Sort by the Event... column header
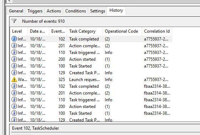200x135 pixels. click(58, 31)
